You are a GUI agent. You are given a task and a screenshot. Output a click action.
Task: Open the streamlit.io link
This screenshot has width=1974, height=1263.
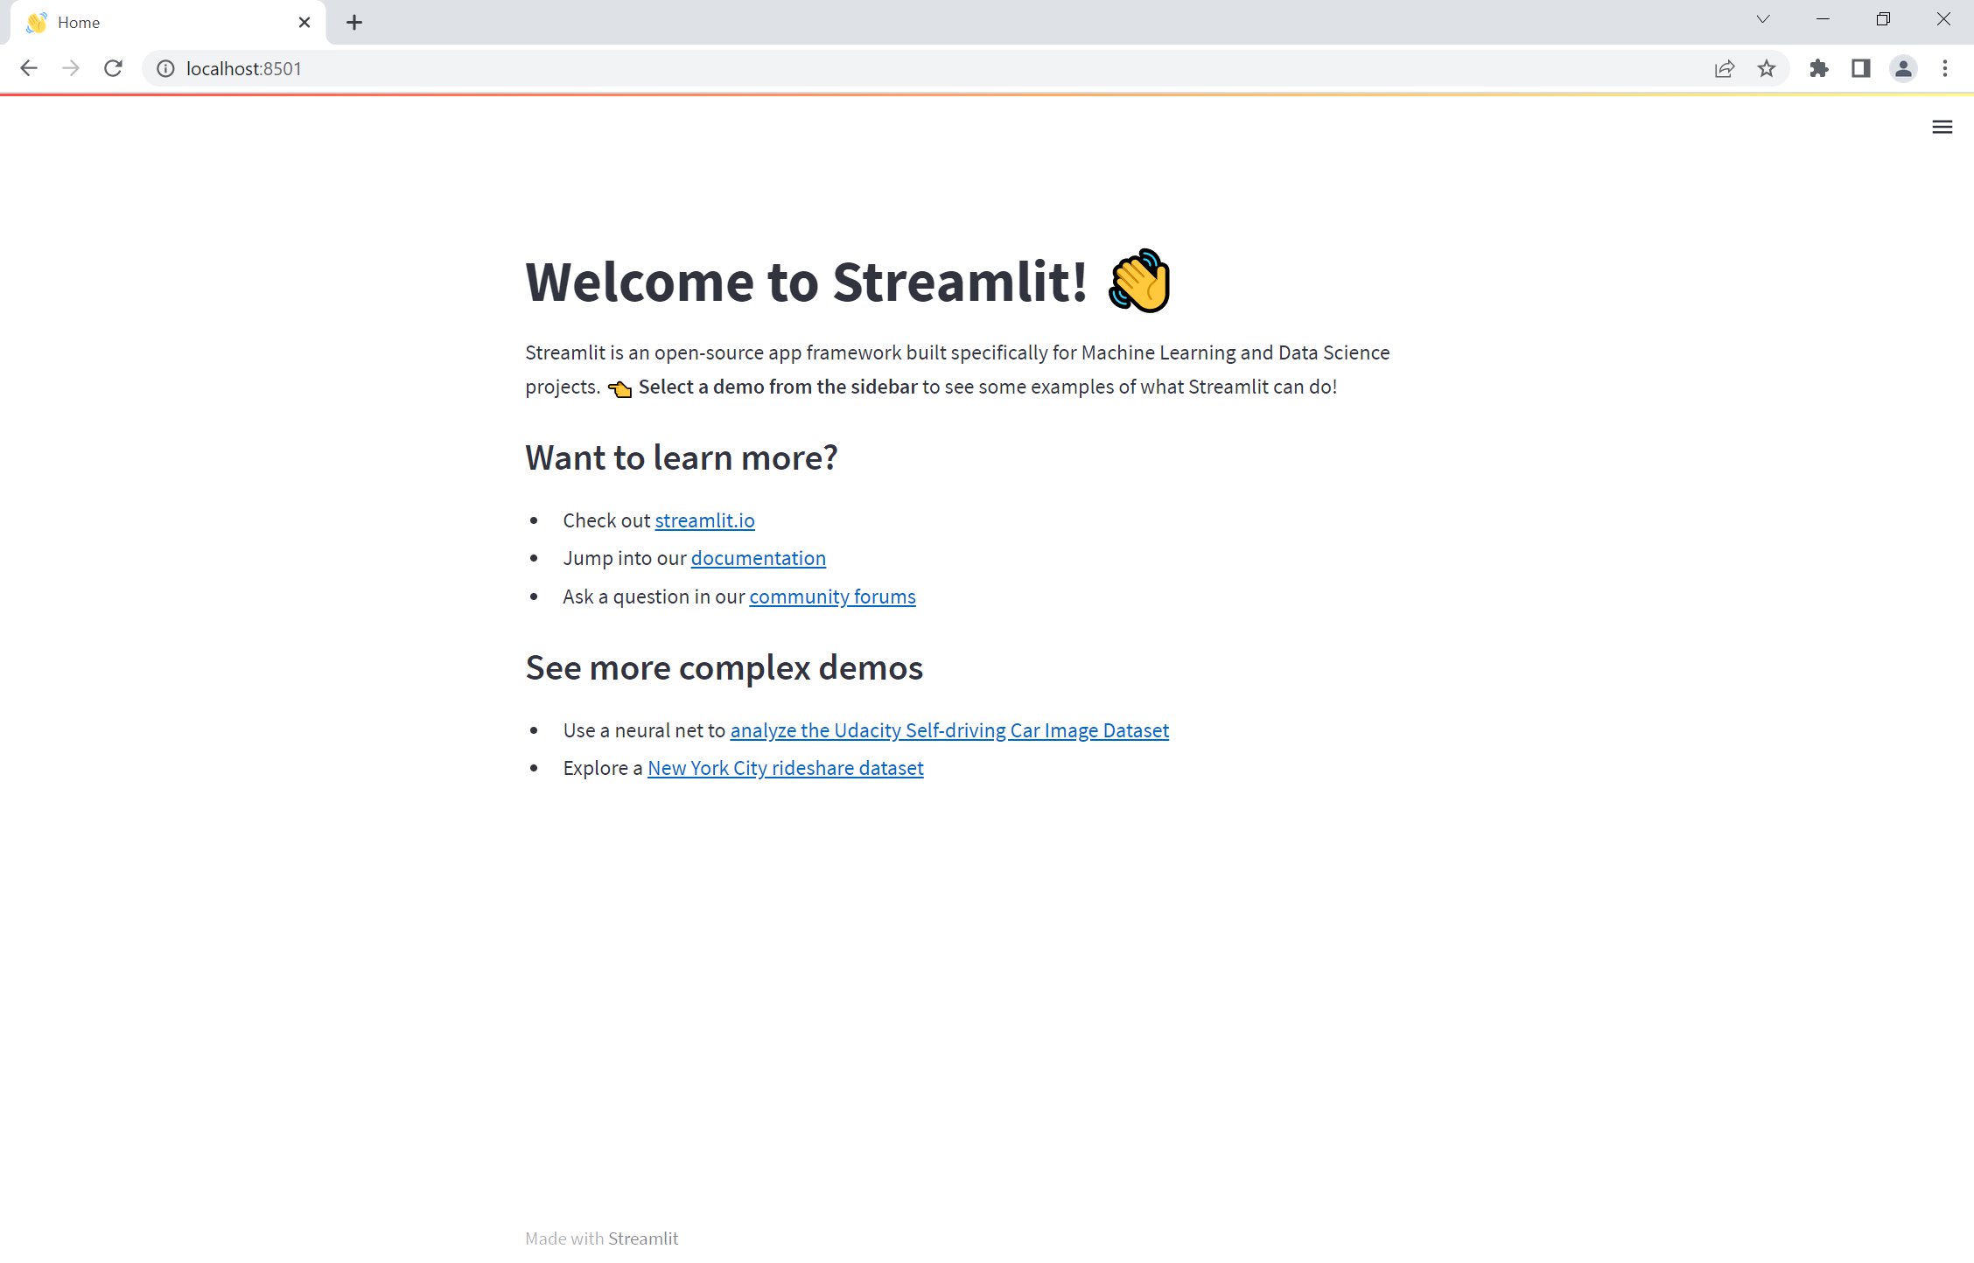pyautogui.click(x=704, y=520)
